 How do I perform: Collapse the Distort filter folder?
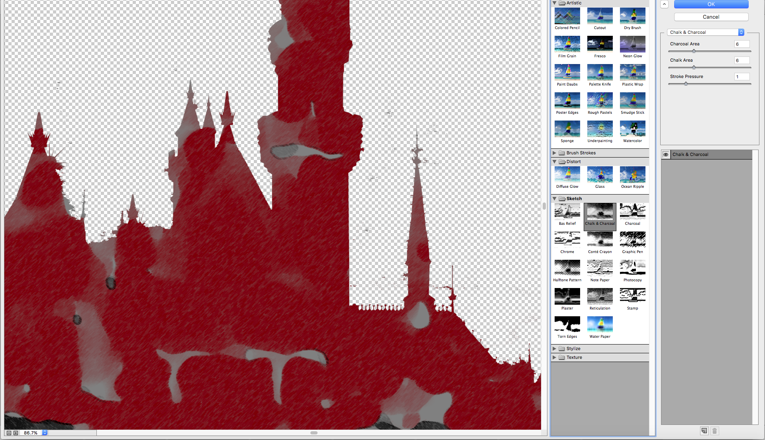(554, 162)
